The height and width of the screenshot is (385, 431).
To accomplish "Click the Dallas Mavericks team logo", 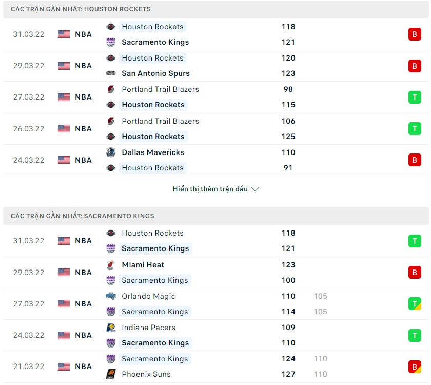I will 110,152.
